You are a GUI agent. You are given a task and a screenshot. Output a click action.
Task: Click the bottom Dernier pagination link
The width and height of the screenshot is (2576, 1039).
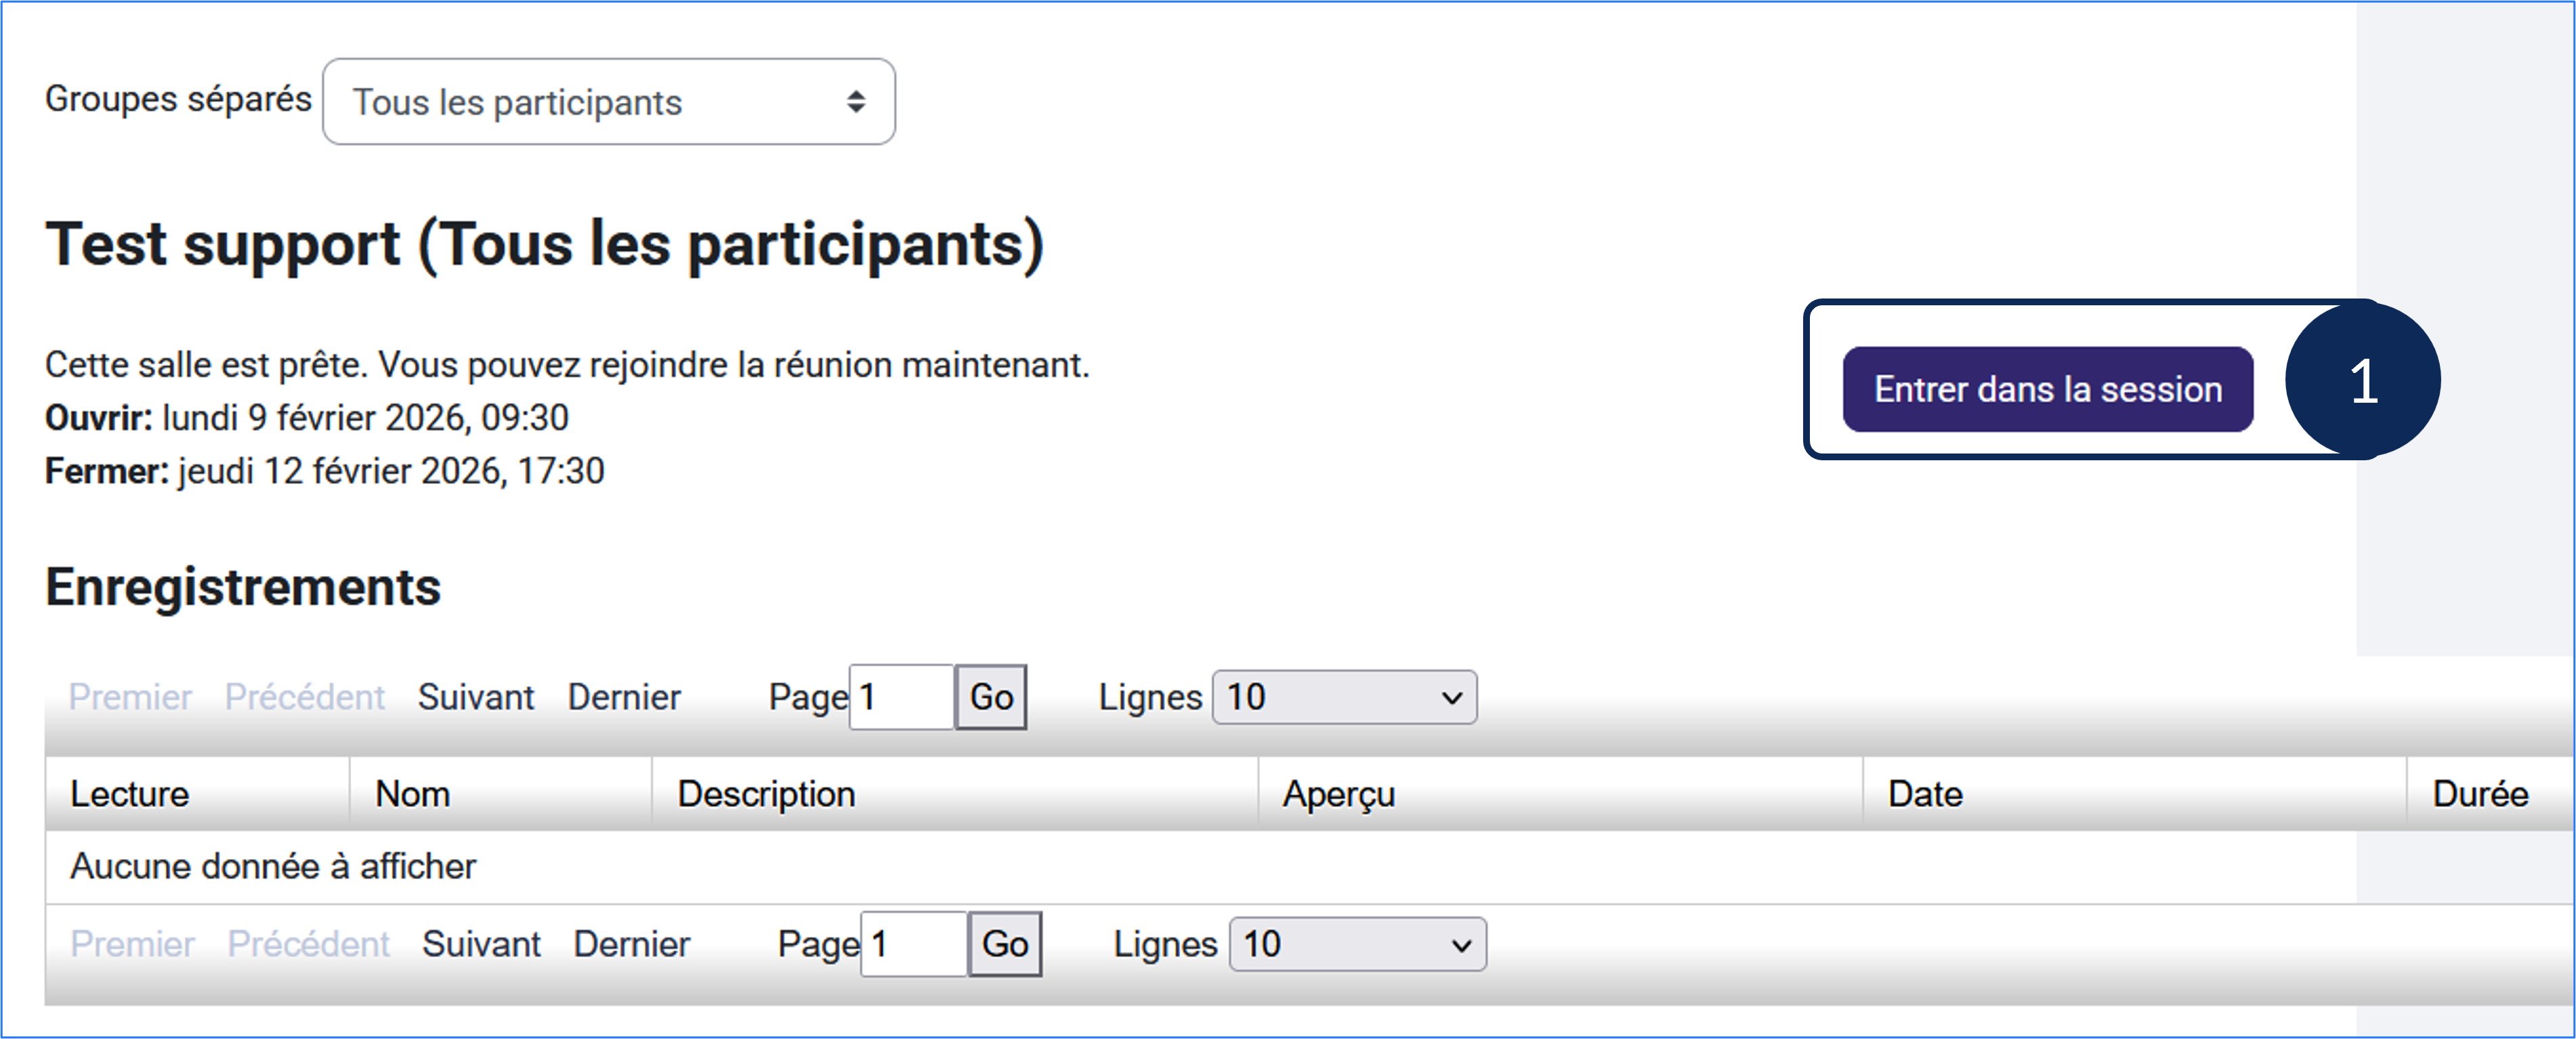631,944
